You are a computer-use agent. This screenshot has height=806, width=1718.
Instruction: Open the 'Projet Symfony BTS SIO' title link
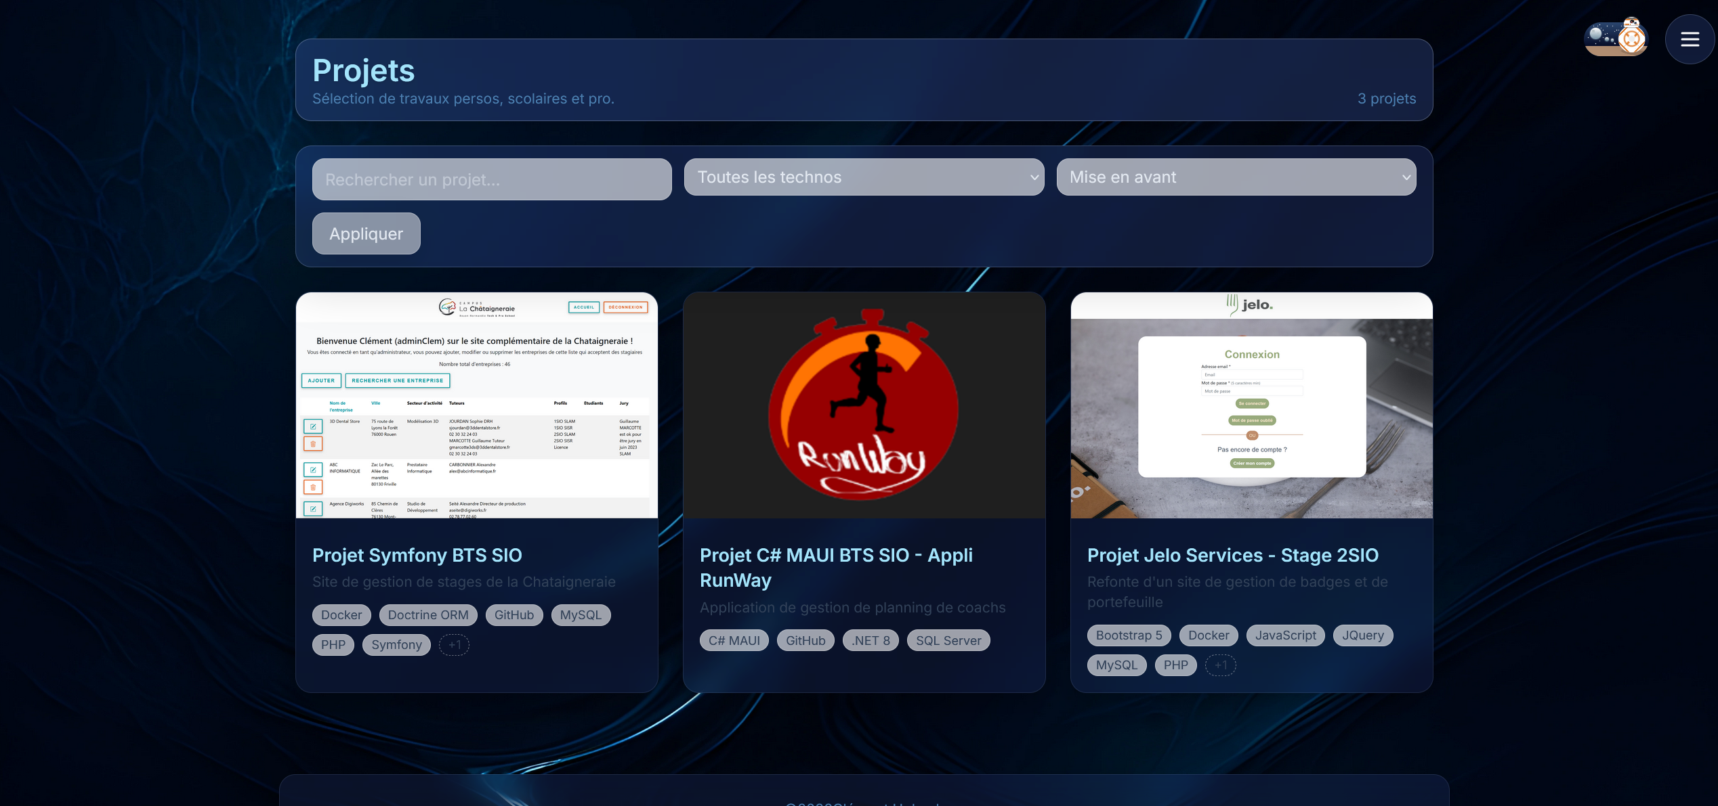[x=417, y=555]
